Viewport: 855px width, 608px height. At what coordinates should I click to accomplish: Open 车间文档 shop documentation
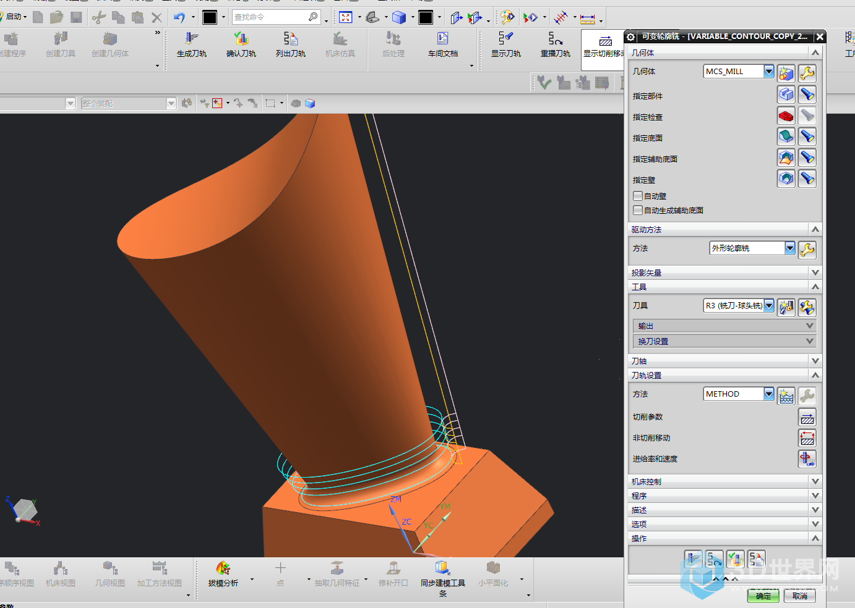point(443,45)
